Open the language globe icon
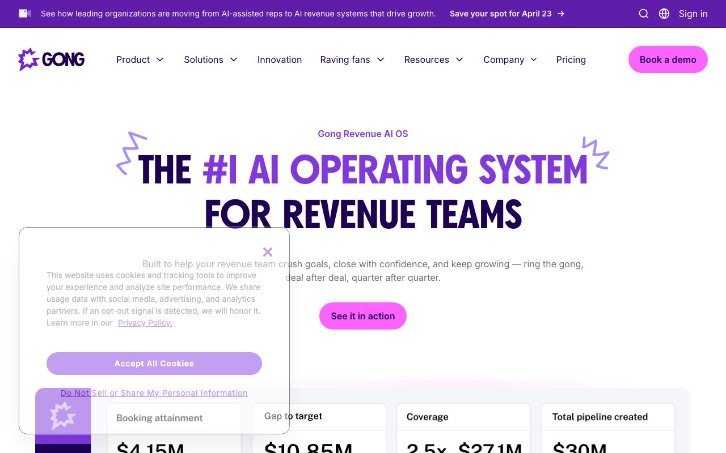The height and width of the screenshot is (453, 726). click(x=664, y=14)
